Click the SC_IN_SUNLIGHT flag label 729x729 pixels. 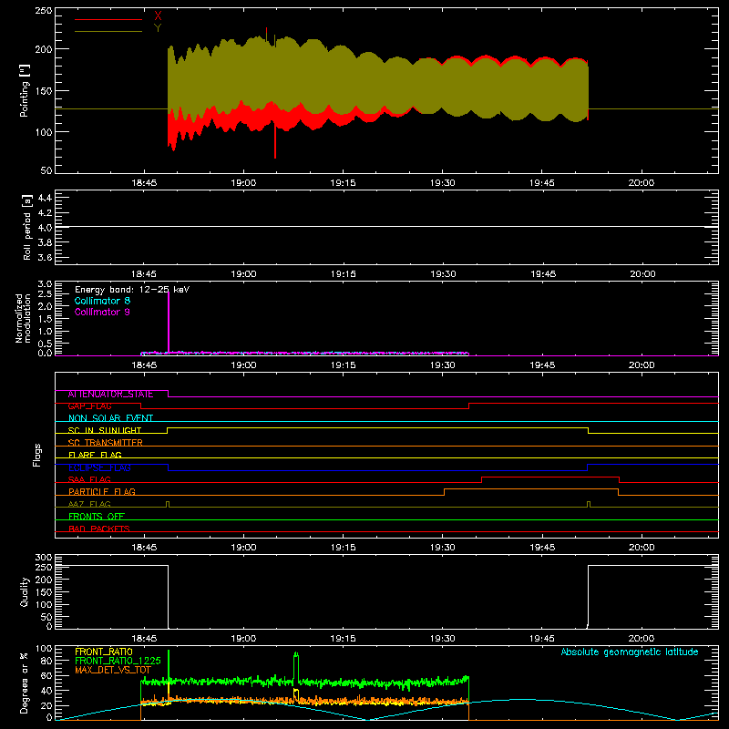[x=105, y=430]
